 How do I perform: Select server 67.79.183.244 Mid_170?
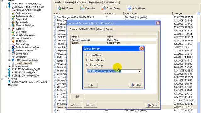24,73
